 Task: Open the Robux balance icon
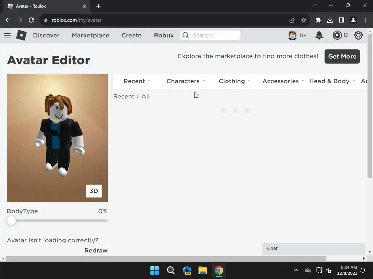(x=337, y=35)
